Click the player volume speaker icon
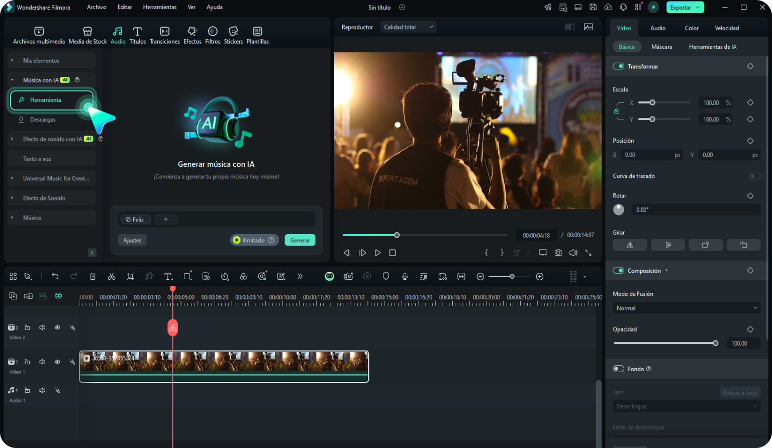This screenshot has width=772, height=448. click(x=573, y=253)
